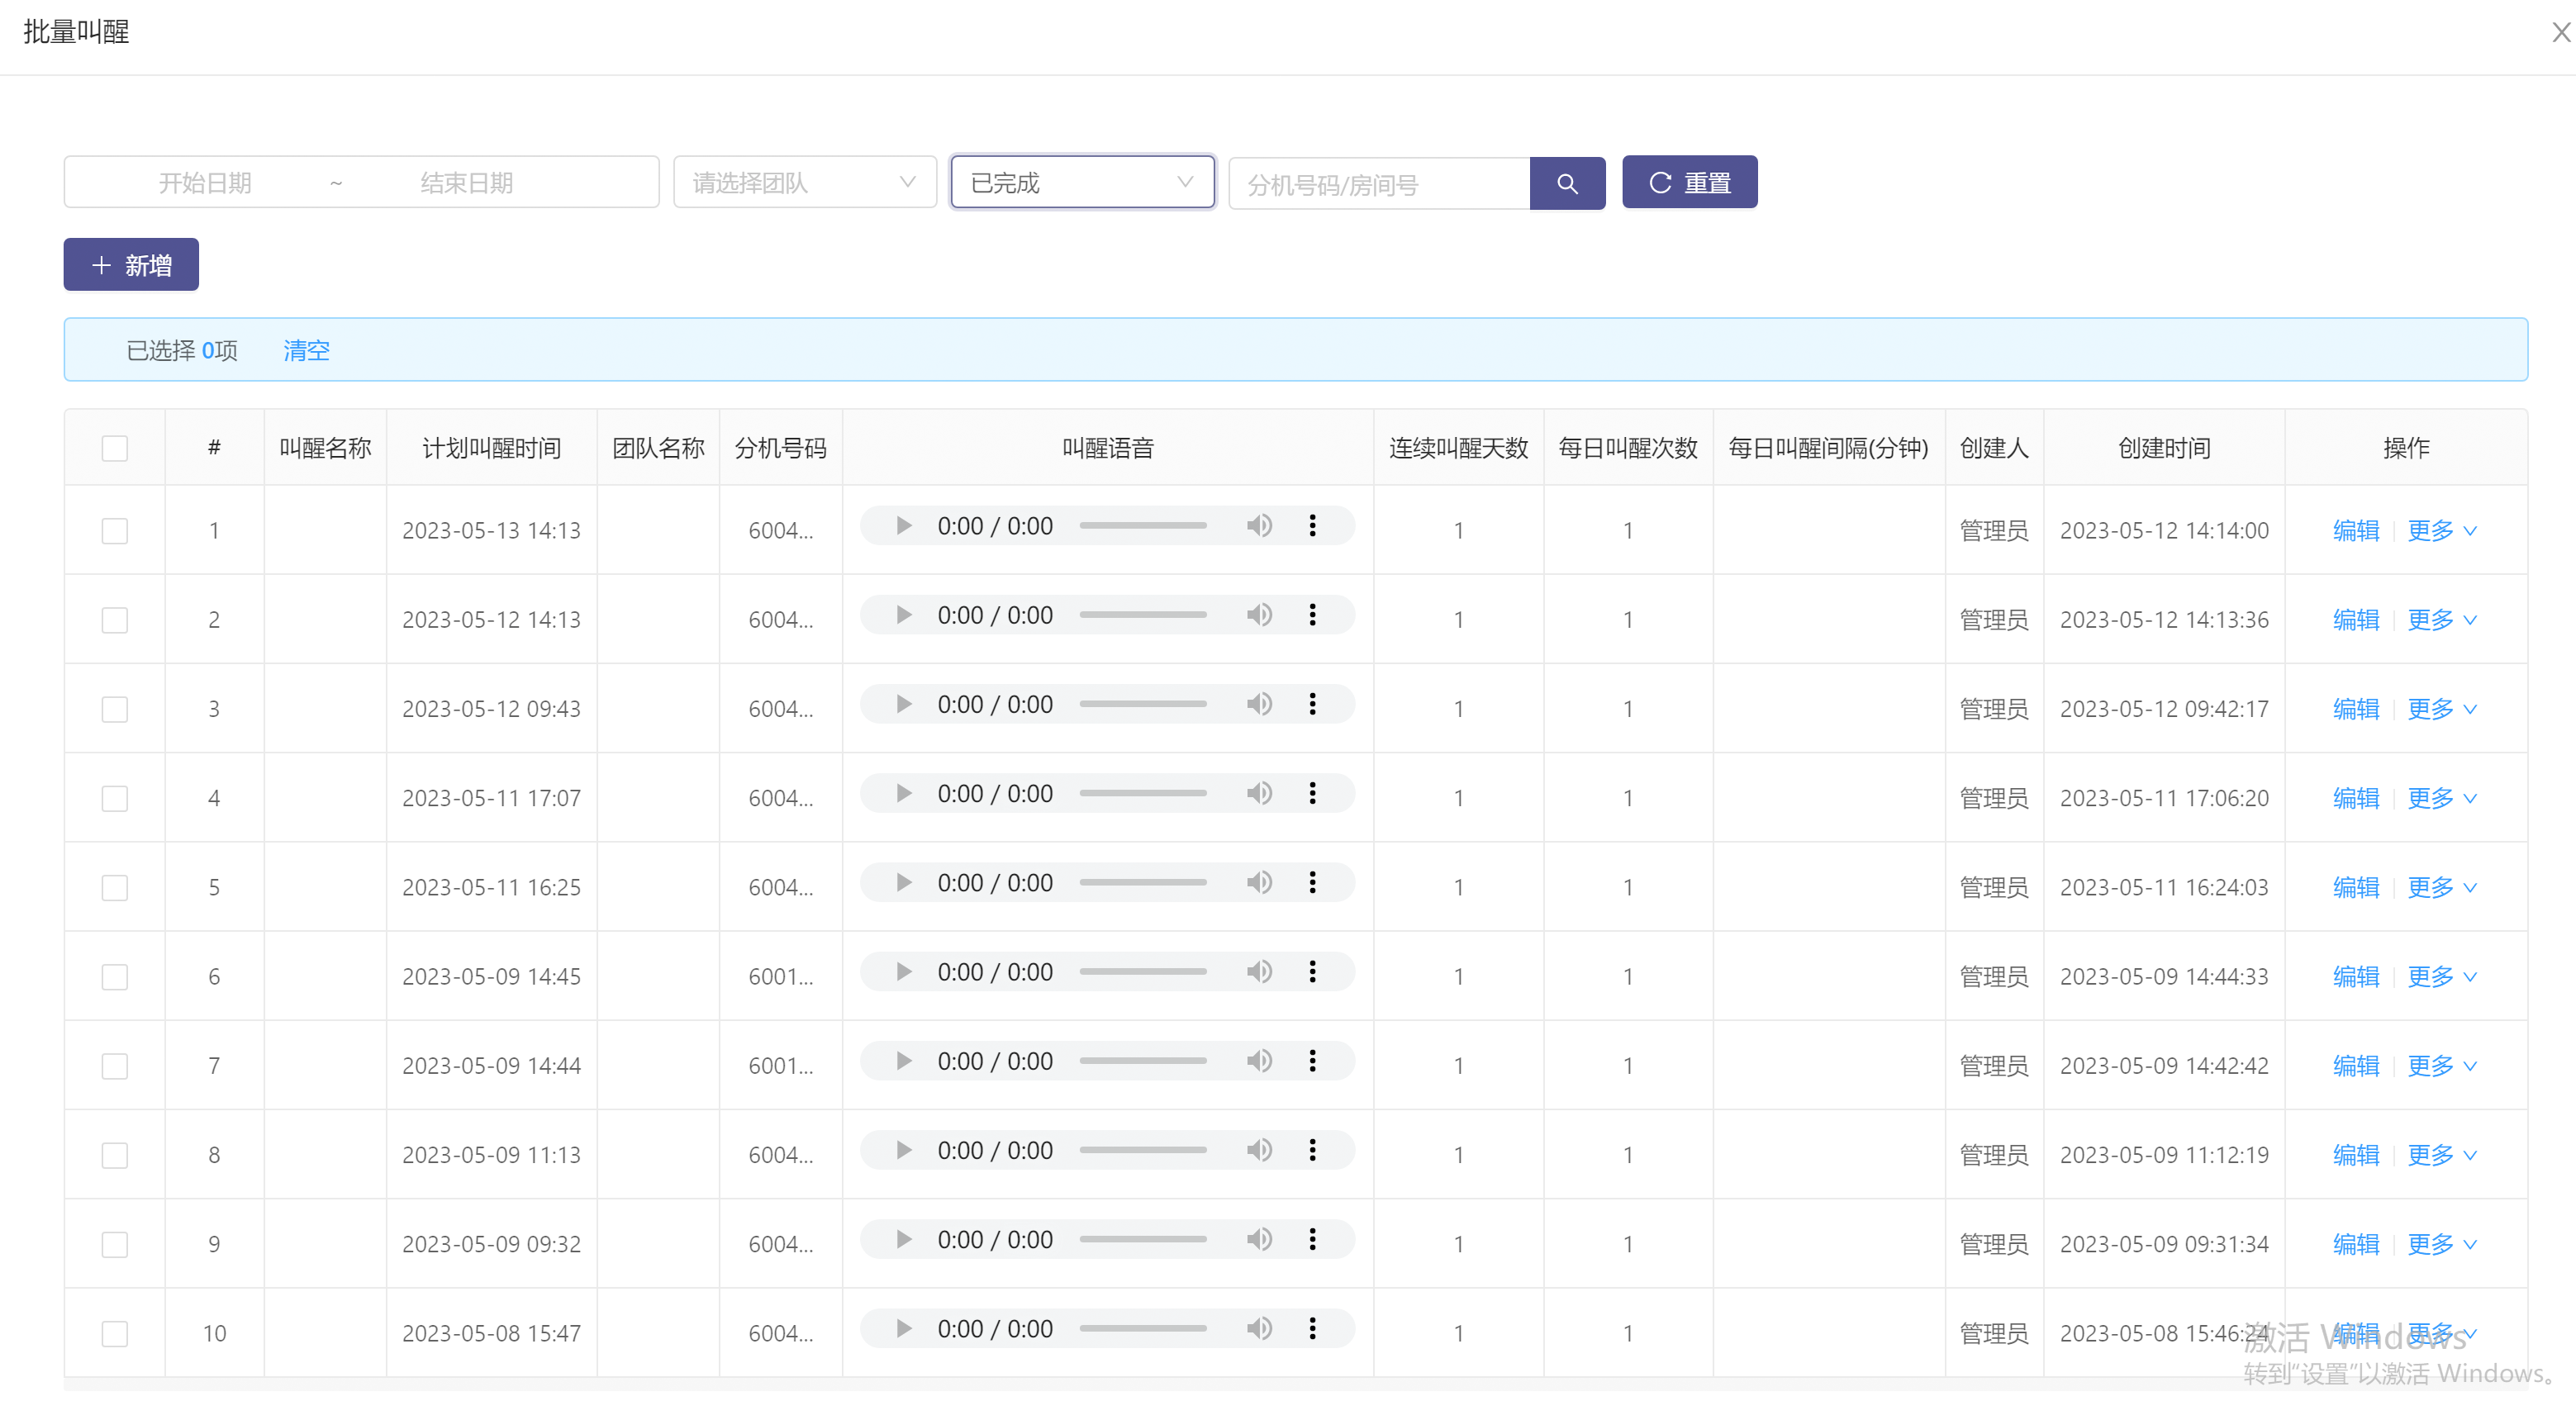The width and height of the screenshot is (2576, 1401).
Task: Close the 批量叫醒 dialog
Action: click(2561, 33)
